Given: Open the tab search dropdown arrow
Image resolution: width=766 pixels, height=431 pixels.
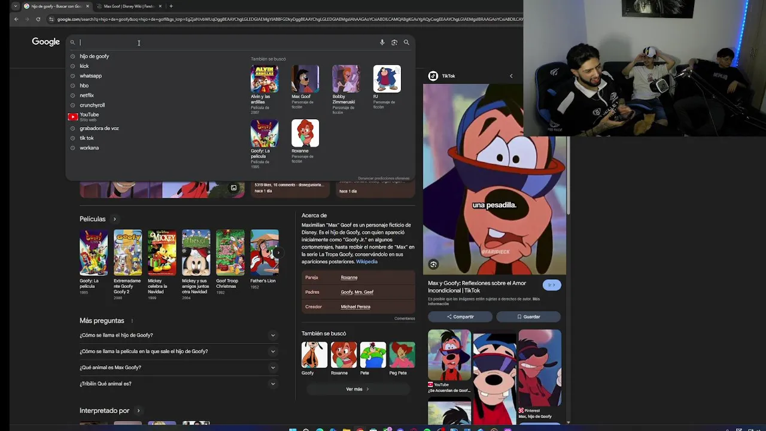Looking at the screenshot, I should pyautogui.click(x=15, y=6).
